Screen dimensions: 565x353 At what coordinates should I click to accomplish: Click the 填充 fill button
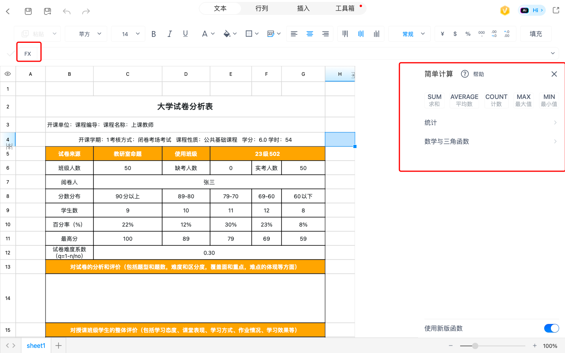pyautogui.click(x=536, y=34)
